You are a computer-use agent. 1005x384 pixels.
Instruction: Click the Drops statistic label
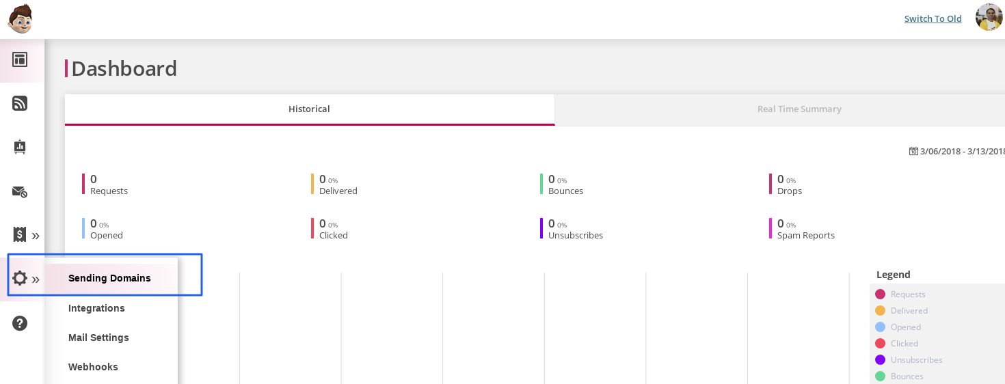click(x=790, y=191)
